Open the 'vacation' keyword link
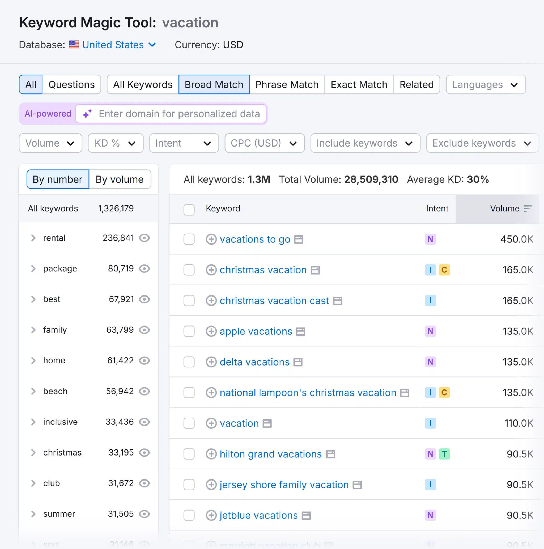 click(x=239, y=423)
